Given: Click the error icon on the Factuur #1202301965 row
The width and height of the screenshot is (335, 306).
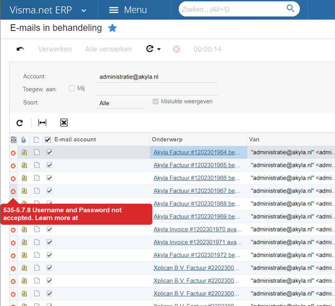Looking at the screenshot, I should point(13,166).
